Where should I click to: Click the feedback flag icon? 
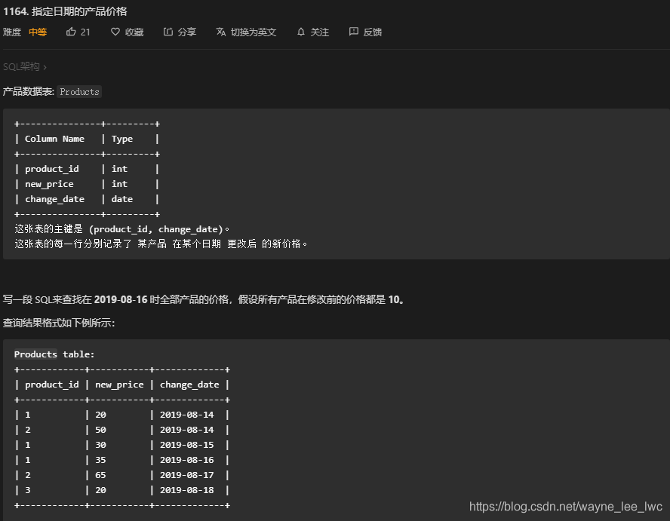click(x=353, y=32)
